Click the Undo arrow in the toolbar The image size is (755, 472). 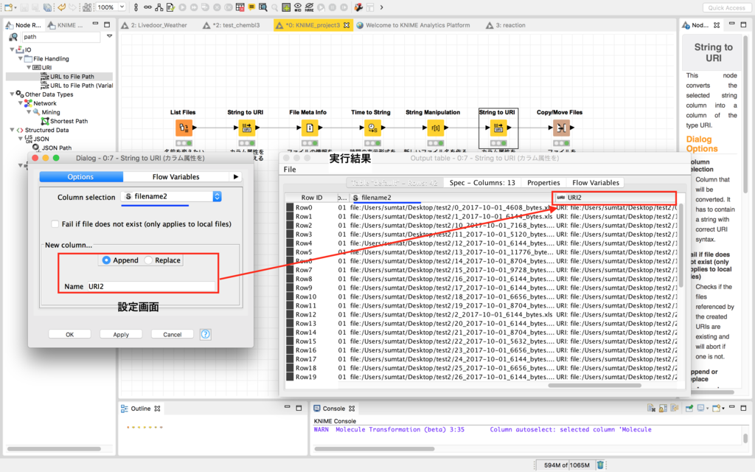click(x=61, y=7)
